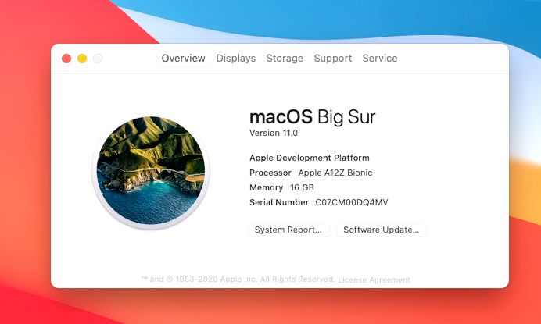Click the Memory label
This screenshot has height=324, width=541.
pos(267,187)
